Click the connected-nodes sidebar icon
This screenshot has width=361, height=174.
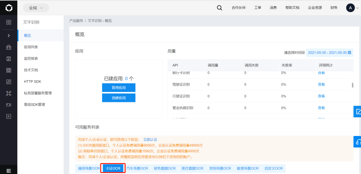8,93
